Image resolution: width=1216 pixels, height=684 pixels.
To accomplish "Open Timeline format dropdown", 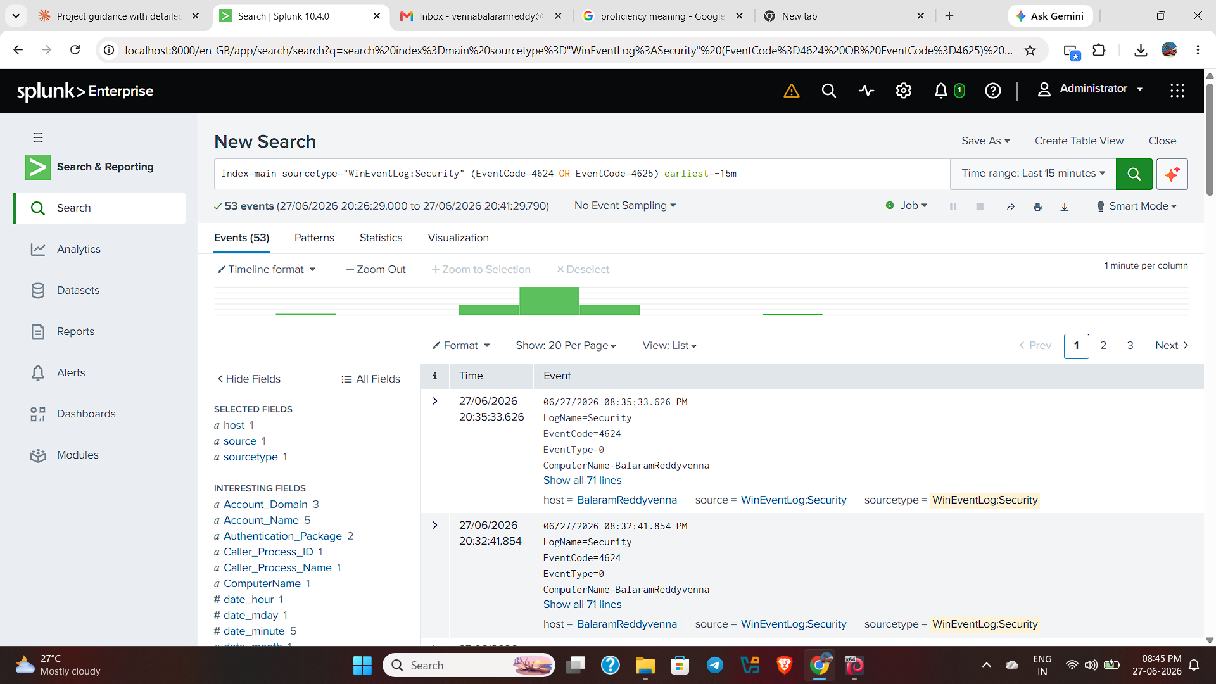I will point(267,269).
